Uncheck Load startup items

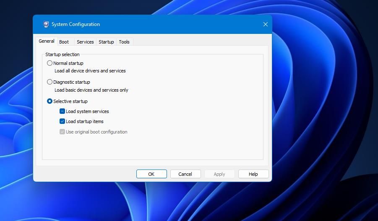pyautogui.click(x=62, y=121)
